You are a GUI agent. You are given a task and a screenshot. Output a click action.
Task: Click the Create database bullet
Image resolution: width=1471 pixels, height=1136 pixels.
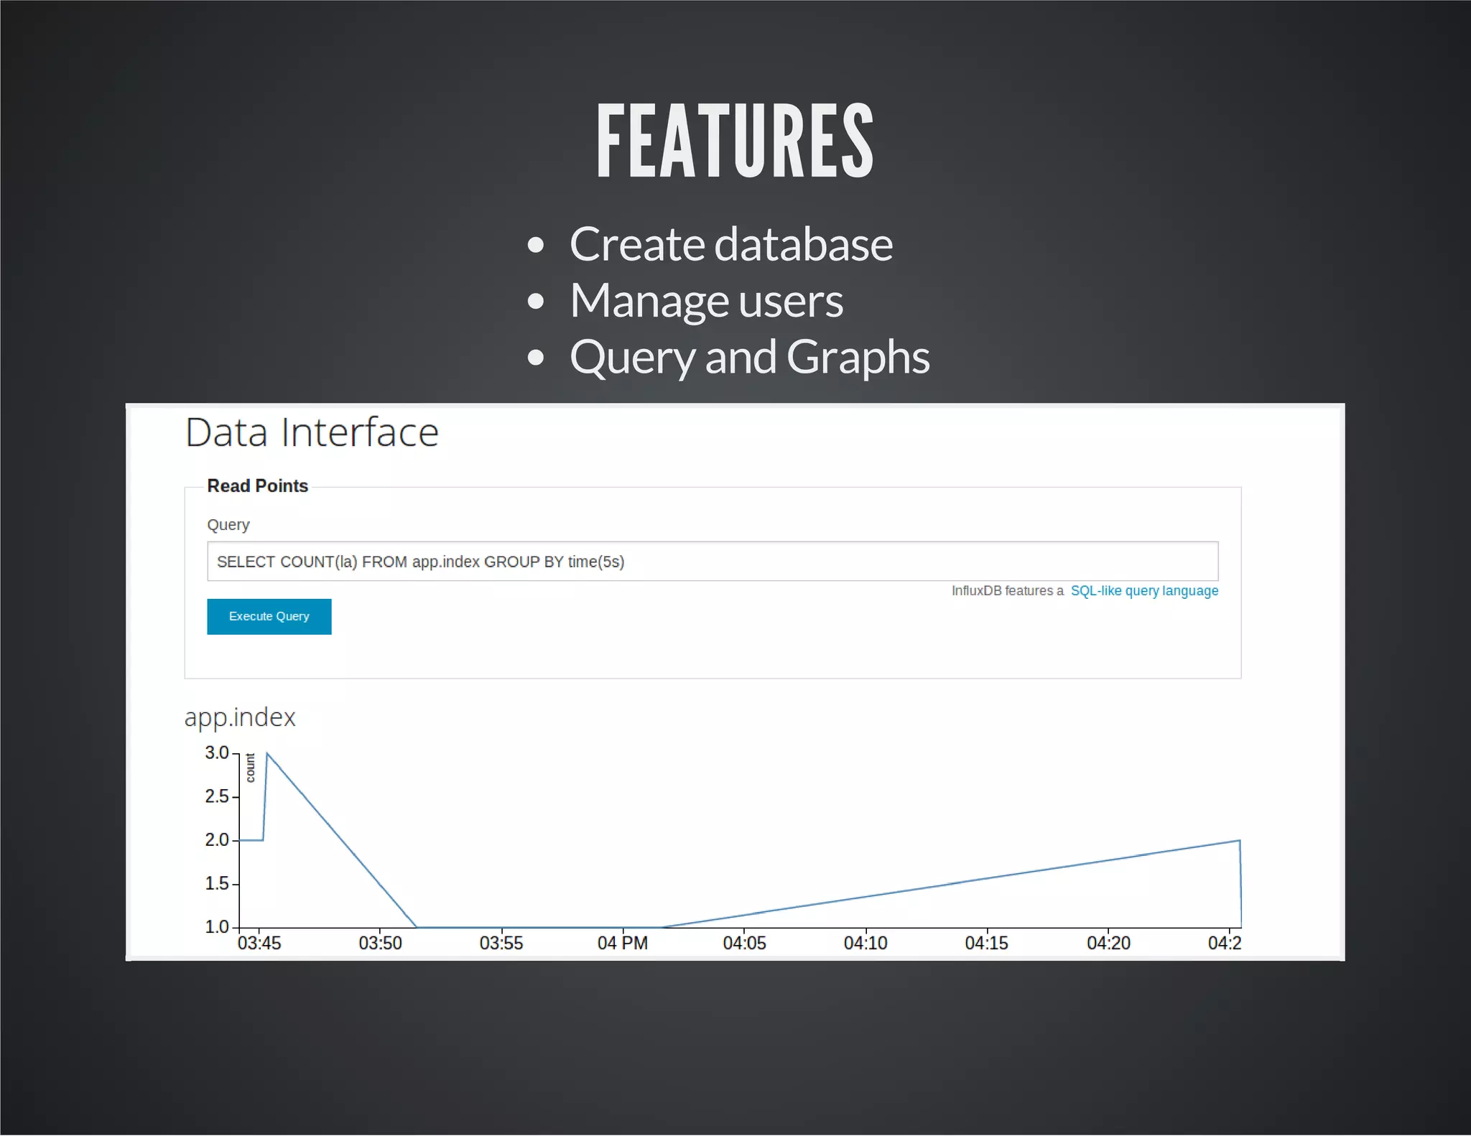coord(731,244)
